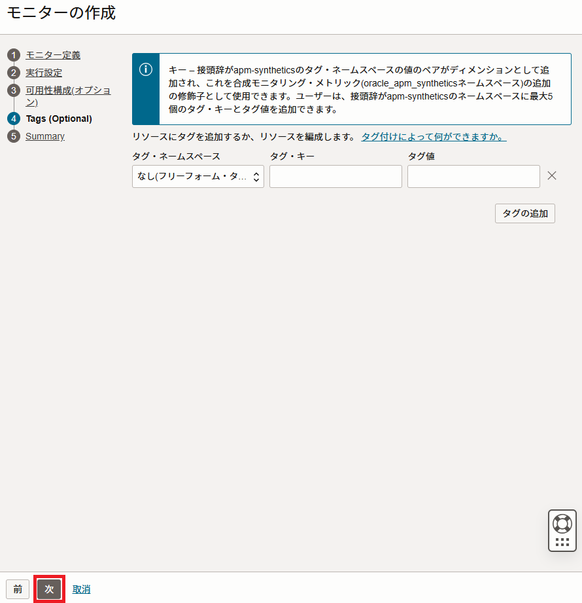Click the 前 (previous) button
Image resolution: width=582 pixels, height=603 pixels.
[x=18, y=589]
